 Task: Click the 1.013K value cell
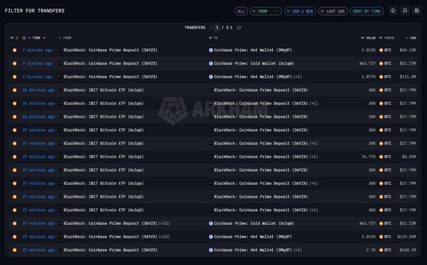click(x=369, y=50)
